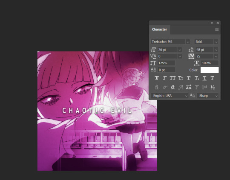Collapse Character panel with double-arrow icon

point(212,23)
